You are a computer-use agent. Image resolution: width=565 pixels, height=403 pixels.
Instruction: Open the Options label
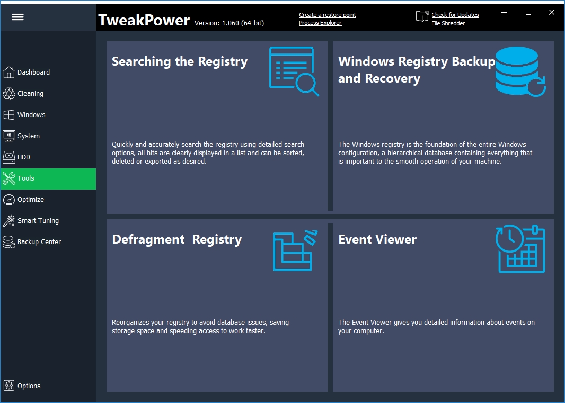click(29, 386)
